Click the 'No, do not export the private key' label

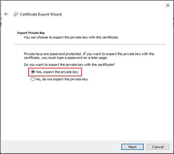pyautogui.click(x=62, y=79)
